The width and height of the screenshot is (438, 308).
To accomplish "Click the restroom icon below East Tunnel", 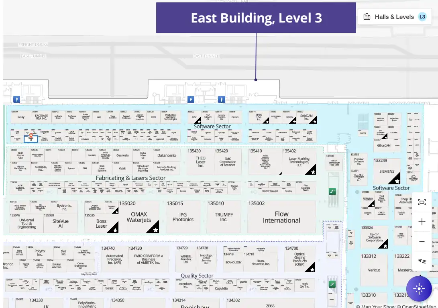I will point(191,99).
